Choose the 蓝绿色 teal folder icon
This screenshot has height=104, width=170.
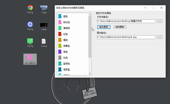pos(60,64)
